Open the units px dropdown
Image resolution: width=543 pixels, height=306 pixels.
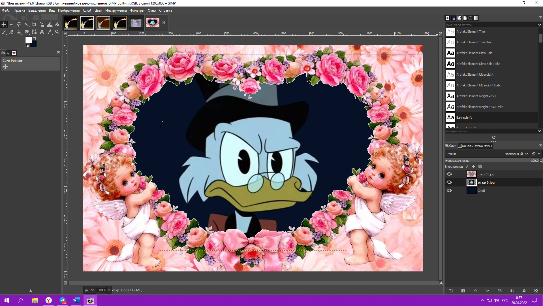[x=89, y=290]
